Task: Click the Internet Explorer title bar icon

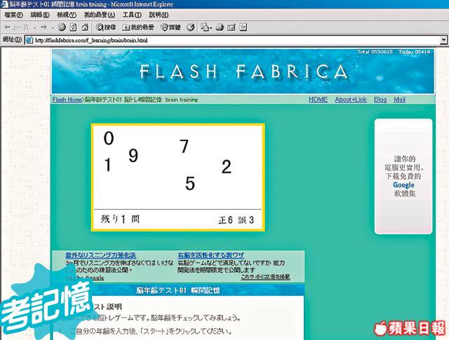Action: coord(5,4)
